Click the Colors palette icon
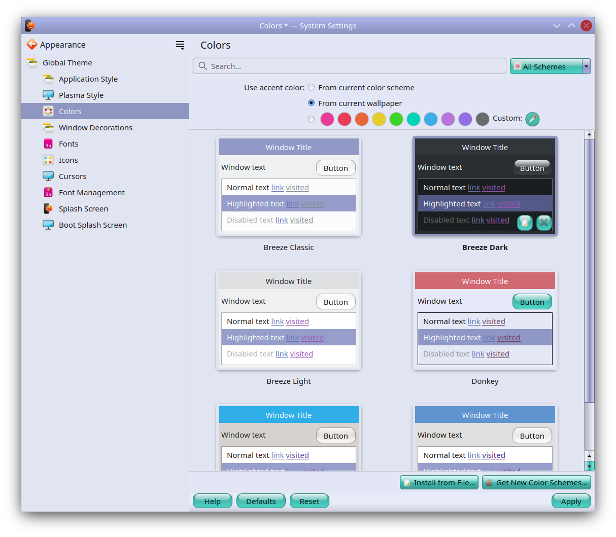The height and width of the screenshot is (537, 616). [x=48, y=112]
